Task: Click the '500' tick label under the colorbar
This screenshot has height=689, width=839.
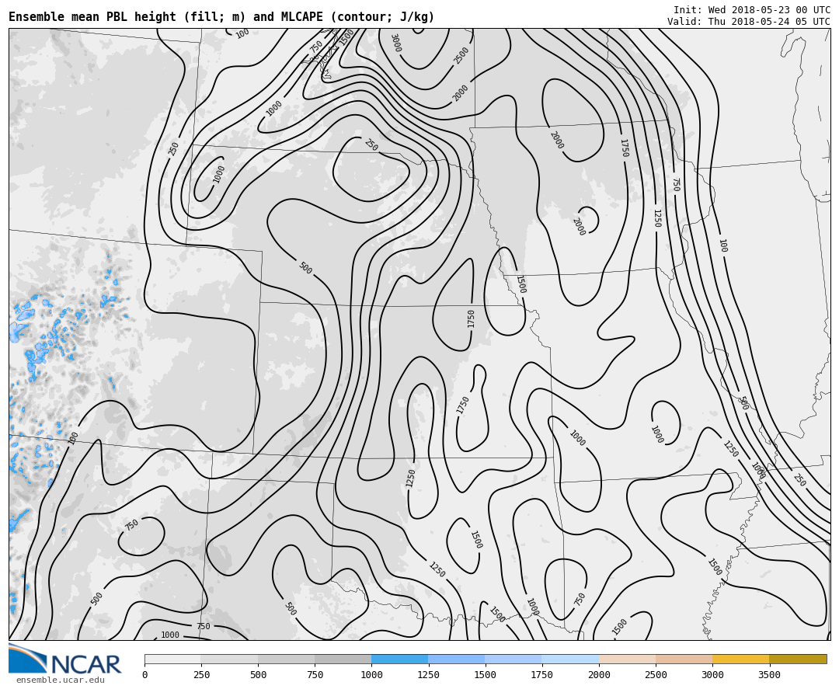Action: [x=258, y=675]
